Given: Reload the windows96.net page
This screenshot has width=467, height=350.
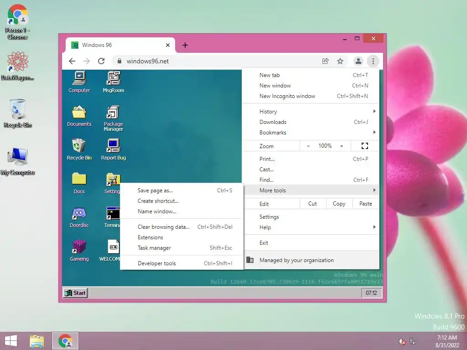Looking at the screenshot, I should pyautogui.click(x=101, y=61).
